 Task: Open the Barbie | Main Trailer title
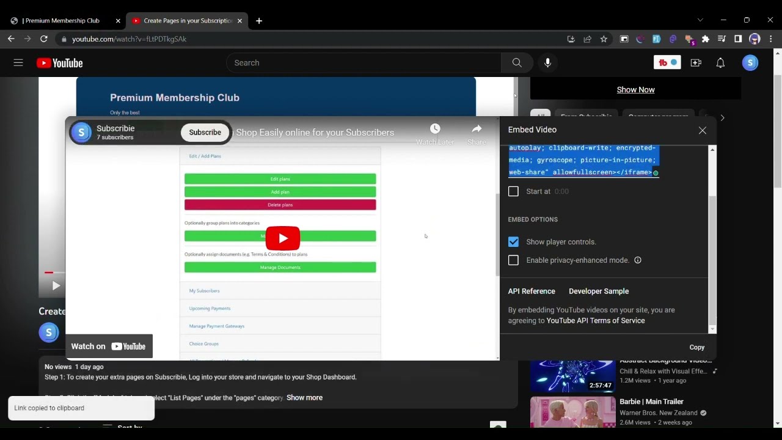click(651, 402)
